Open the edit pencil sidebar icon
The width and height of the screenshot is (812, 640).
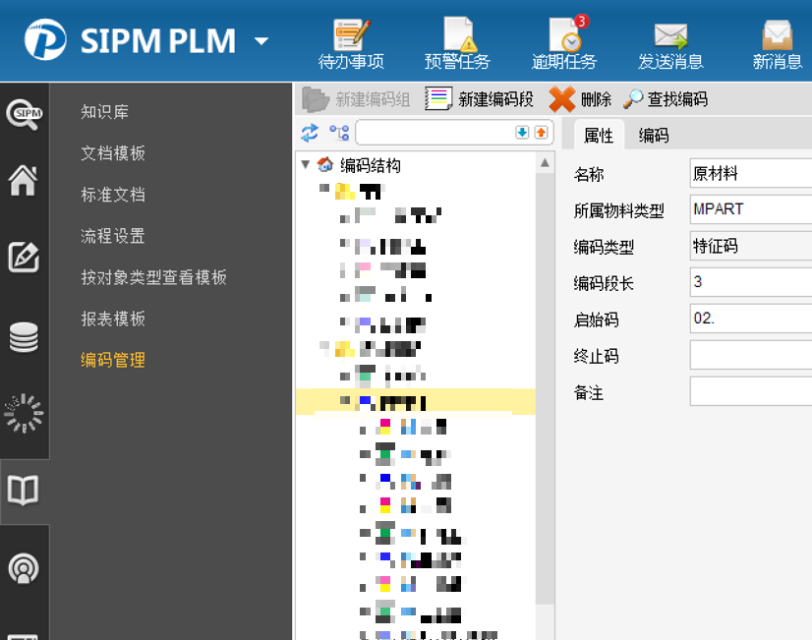24,257
